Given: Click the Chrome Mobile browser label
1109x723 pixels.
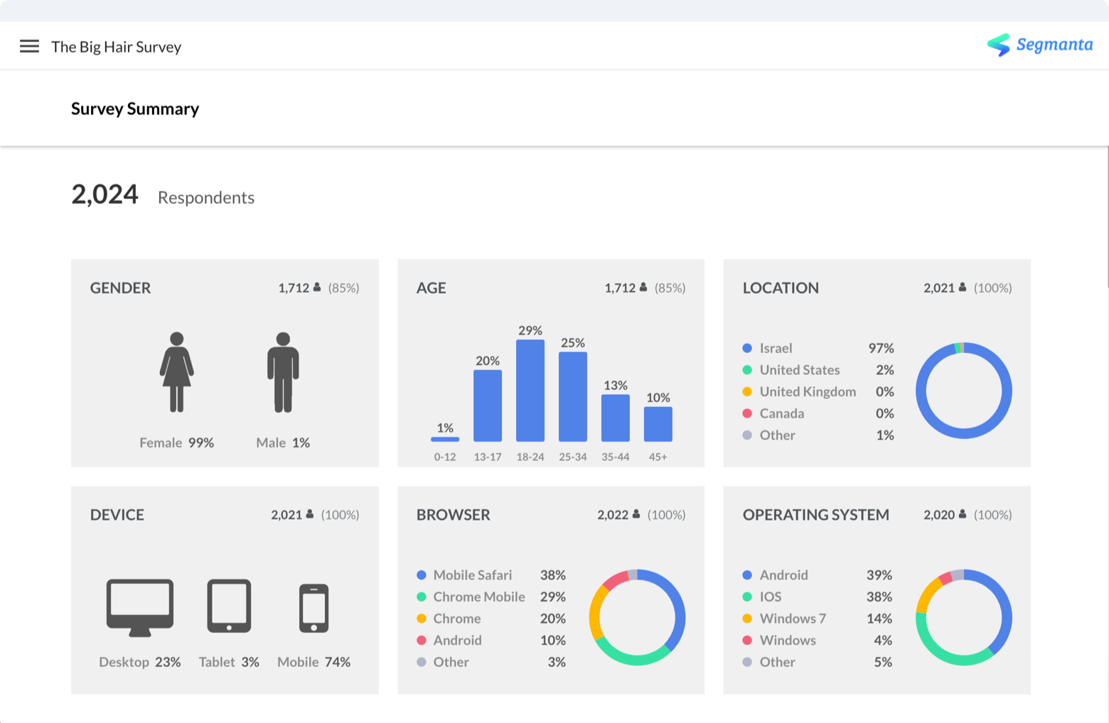Looking at the screenshot, I should tap(479, 597).
